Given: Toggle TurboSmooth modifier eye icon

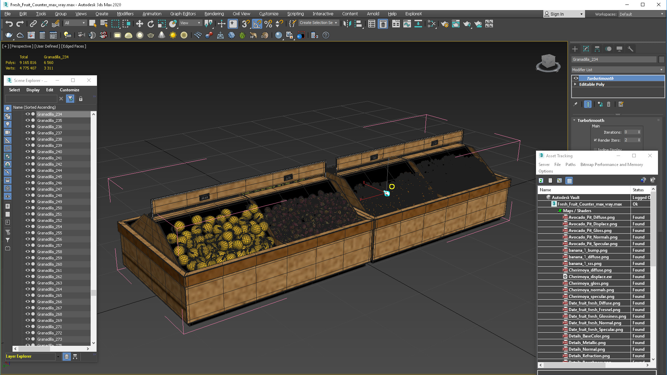Looking at the screenshot, I should click(x=576, y=78).
